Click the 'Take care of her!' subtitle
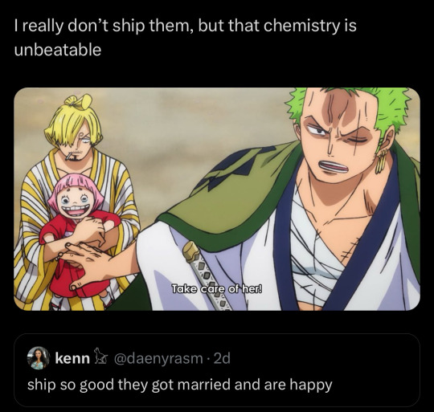Viewport: 434px width, 412px height. point(217,289)
